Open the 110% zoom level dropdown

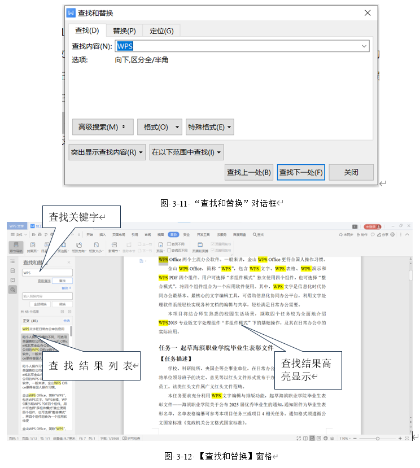point(345,439)
